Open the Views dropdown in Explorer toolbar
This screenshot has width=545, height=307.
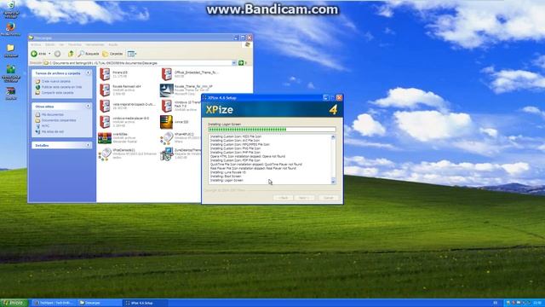pyautogui.click(x=132, y=54)
